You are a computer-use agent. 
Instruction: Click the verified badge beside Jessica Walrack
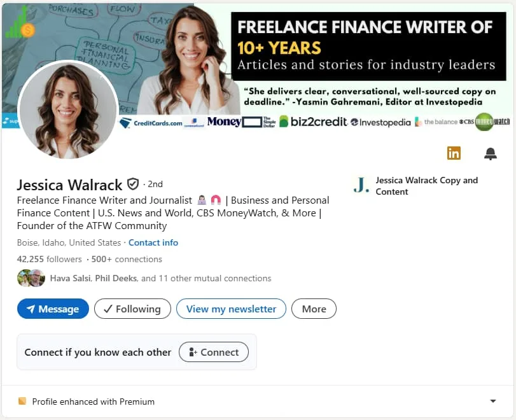click(132, 184)
